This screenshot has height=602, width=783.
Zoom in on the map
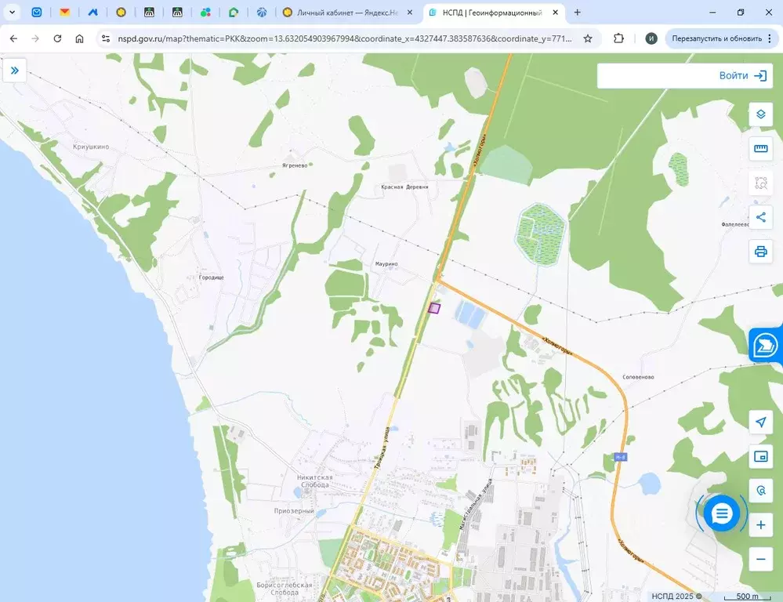click(x=759, y=525)
